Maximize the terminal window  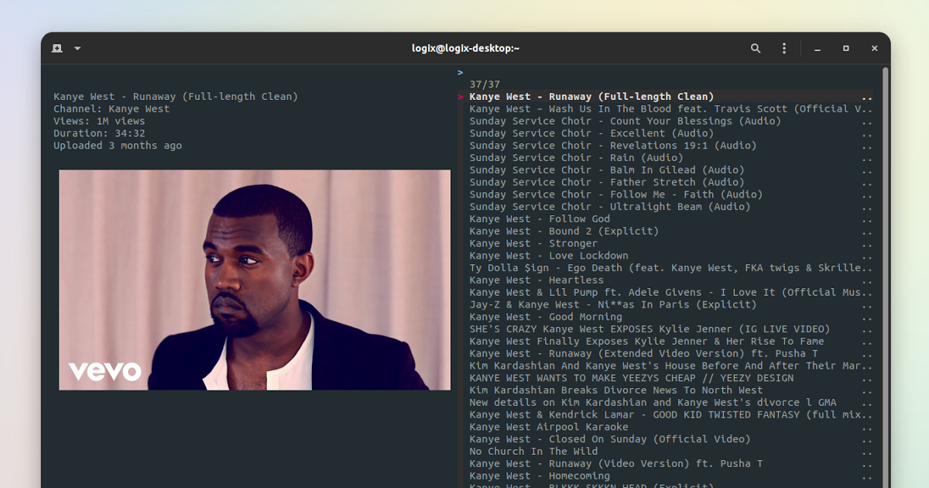pyautogui.click(x=846, y=48)
